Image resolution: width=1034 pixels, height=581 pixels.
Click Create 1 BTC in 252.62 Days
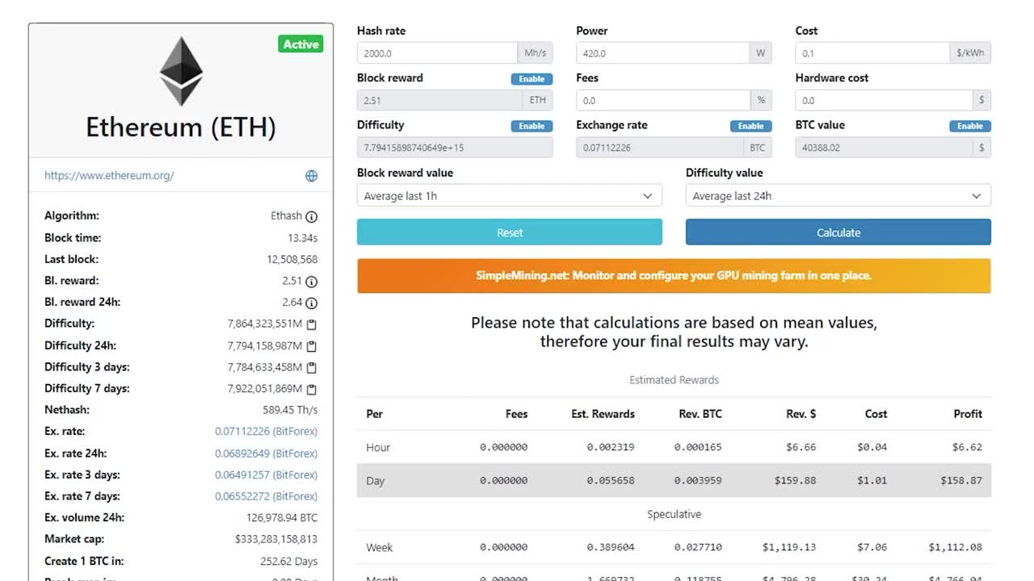289,561
